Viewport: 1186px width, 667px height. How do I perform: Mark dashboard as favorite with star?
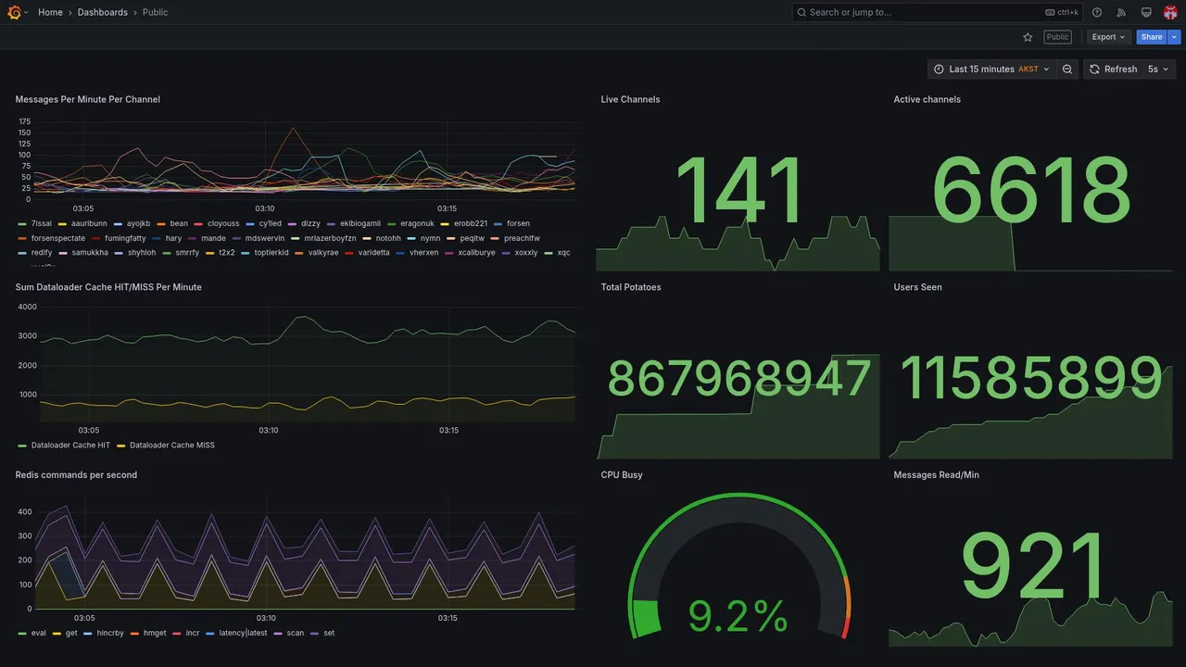[x=1028, y=37]
